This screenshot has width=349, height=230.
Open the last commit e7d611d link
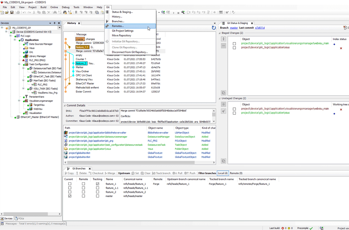260,28
